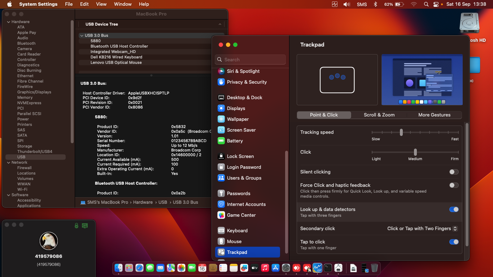This screenshot has height=277, width=493.
Task: Open Music app from Dock
Action: [x=265, y=268]
